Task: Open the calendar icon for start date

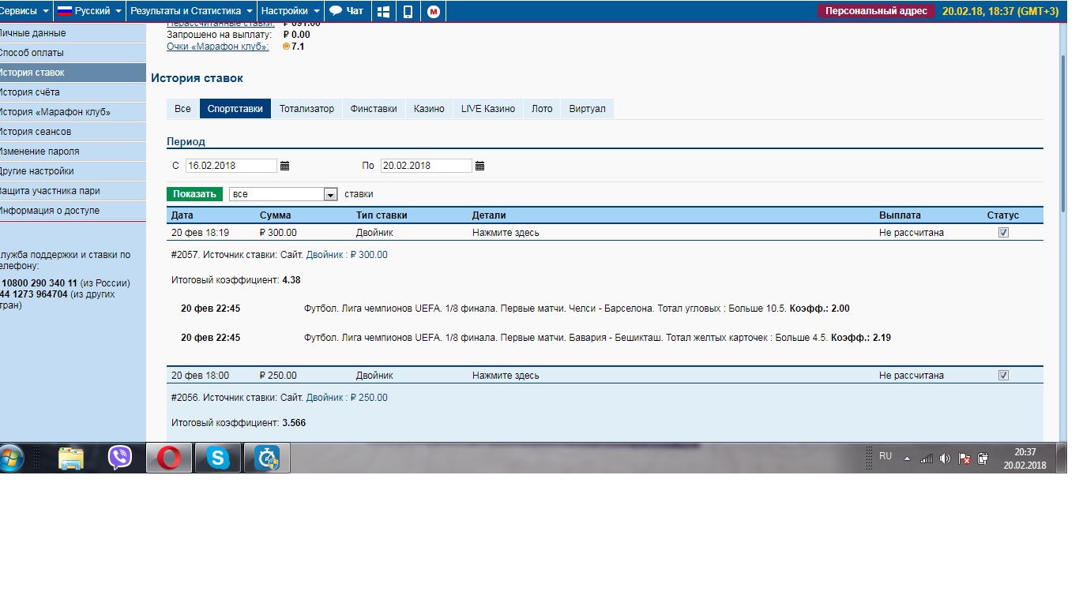Action: click(x=285, y=166)
